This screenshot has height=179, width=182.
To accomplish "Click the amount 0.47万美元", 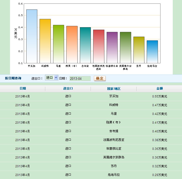I will click(160, 105).
